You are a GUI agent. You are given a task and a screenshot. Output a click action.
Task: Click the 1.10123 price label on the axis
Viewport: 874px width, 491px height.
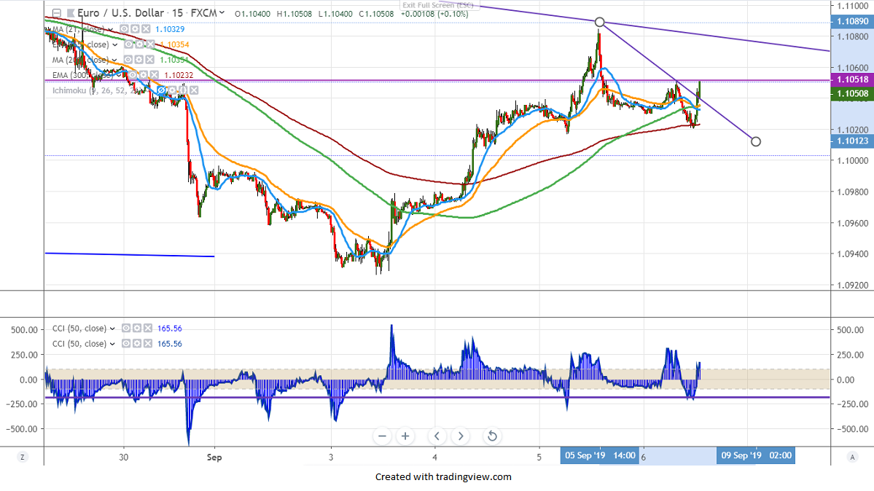[x=852, y=141]
